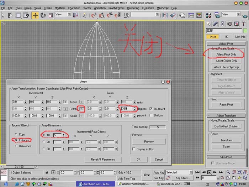Open the Utilities hammer panel tab
This screenshot has width=249, height=187.
click(243, 24)
